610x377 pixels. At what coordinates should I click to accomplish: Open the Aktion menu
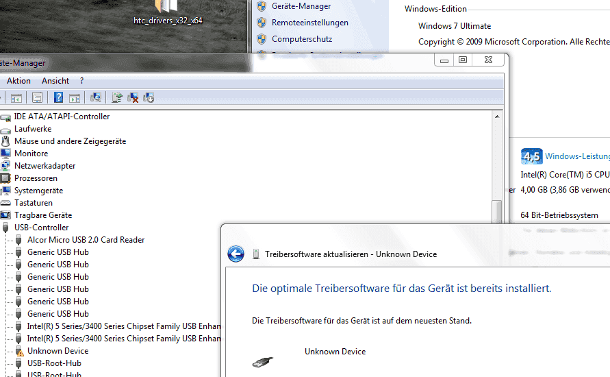(18, 81)
